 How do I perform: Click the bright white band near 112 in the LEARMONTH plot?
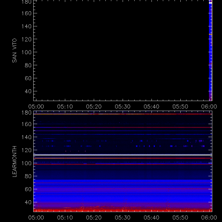coord(123,155)
